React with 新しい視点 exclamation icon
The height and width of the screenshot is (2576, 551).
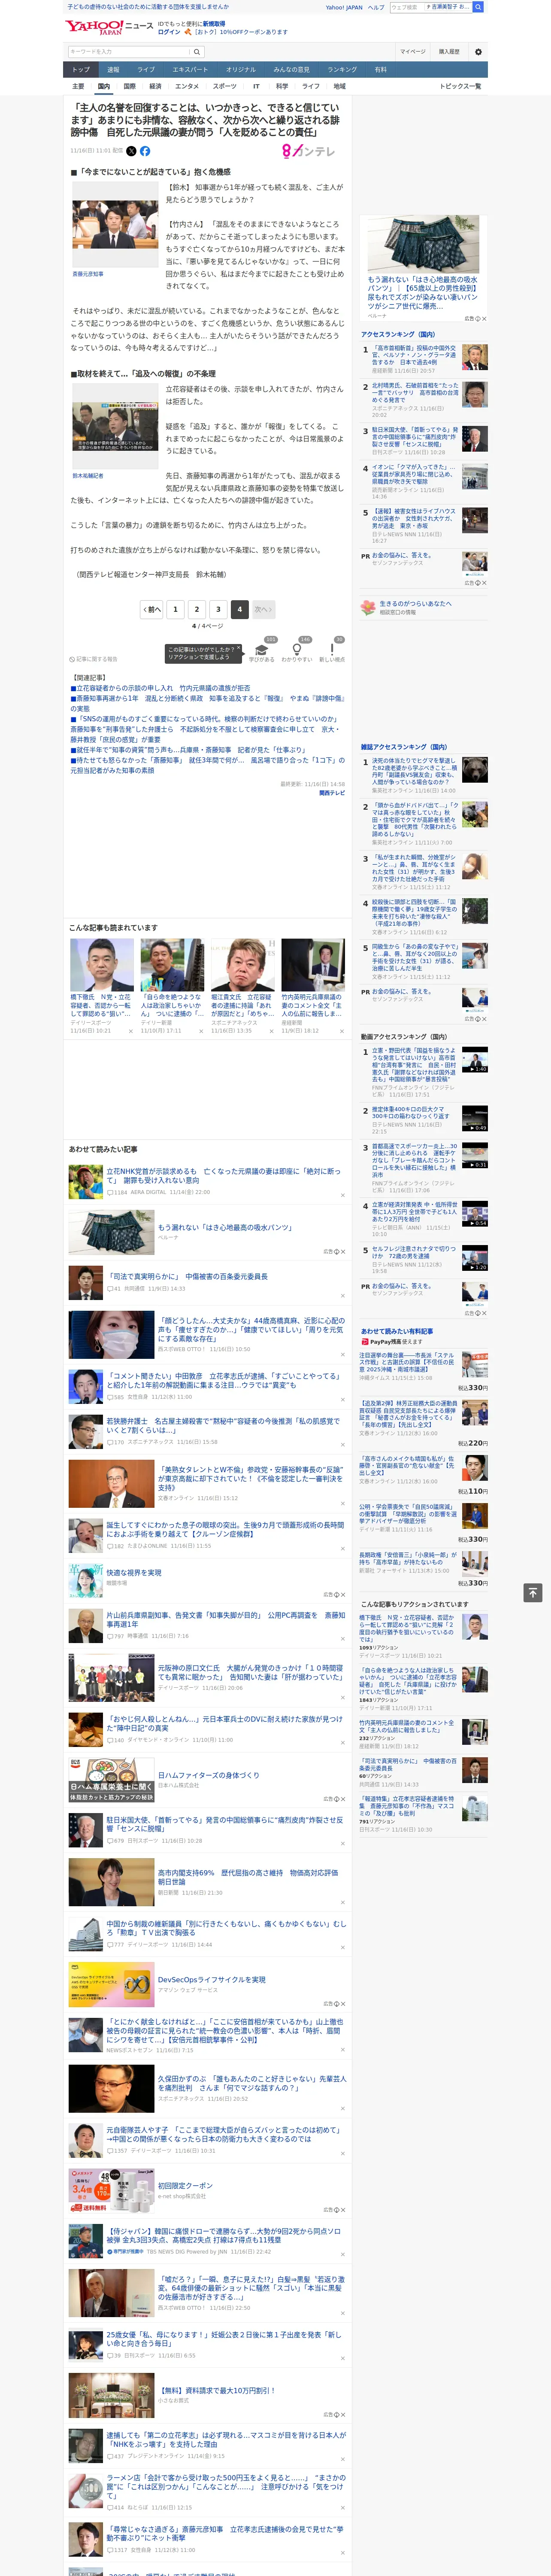pos(332,650)
